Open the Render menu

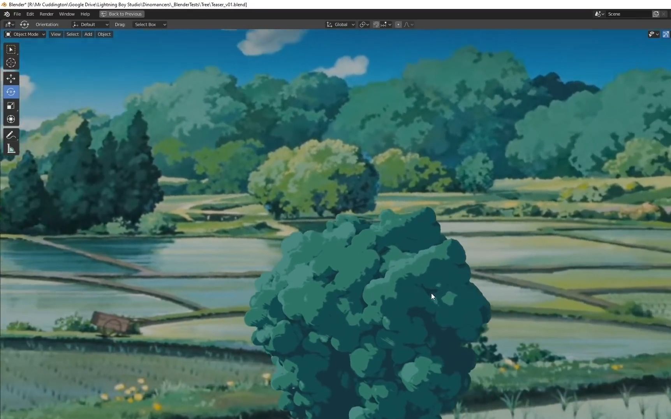[x=46, y=14]
